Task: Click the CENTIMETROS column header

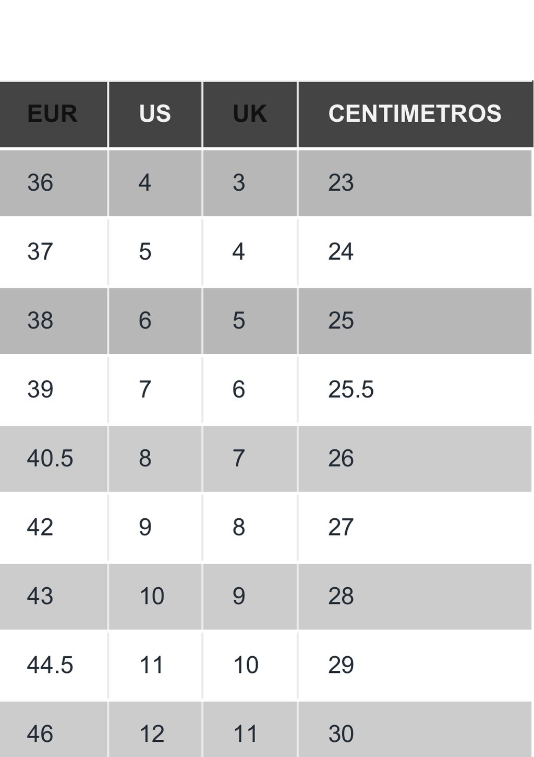Action: pos(415,114)
